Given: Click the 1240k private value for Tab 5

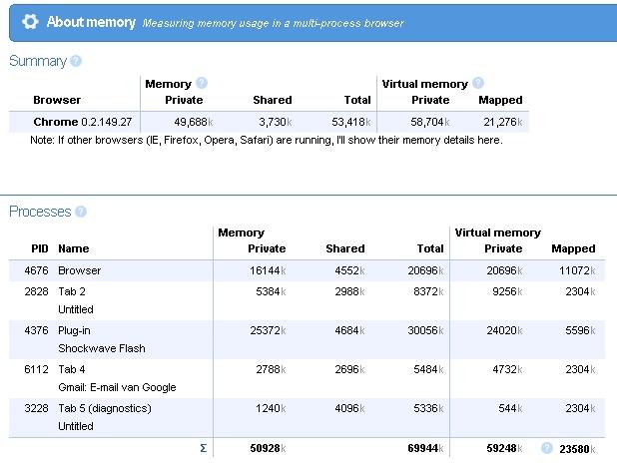Looking at the screenshot, I should click(x=271, y=408).
